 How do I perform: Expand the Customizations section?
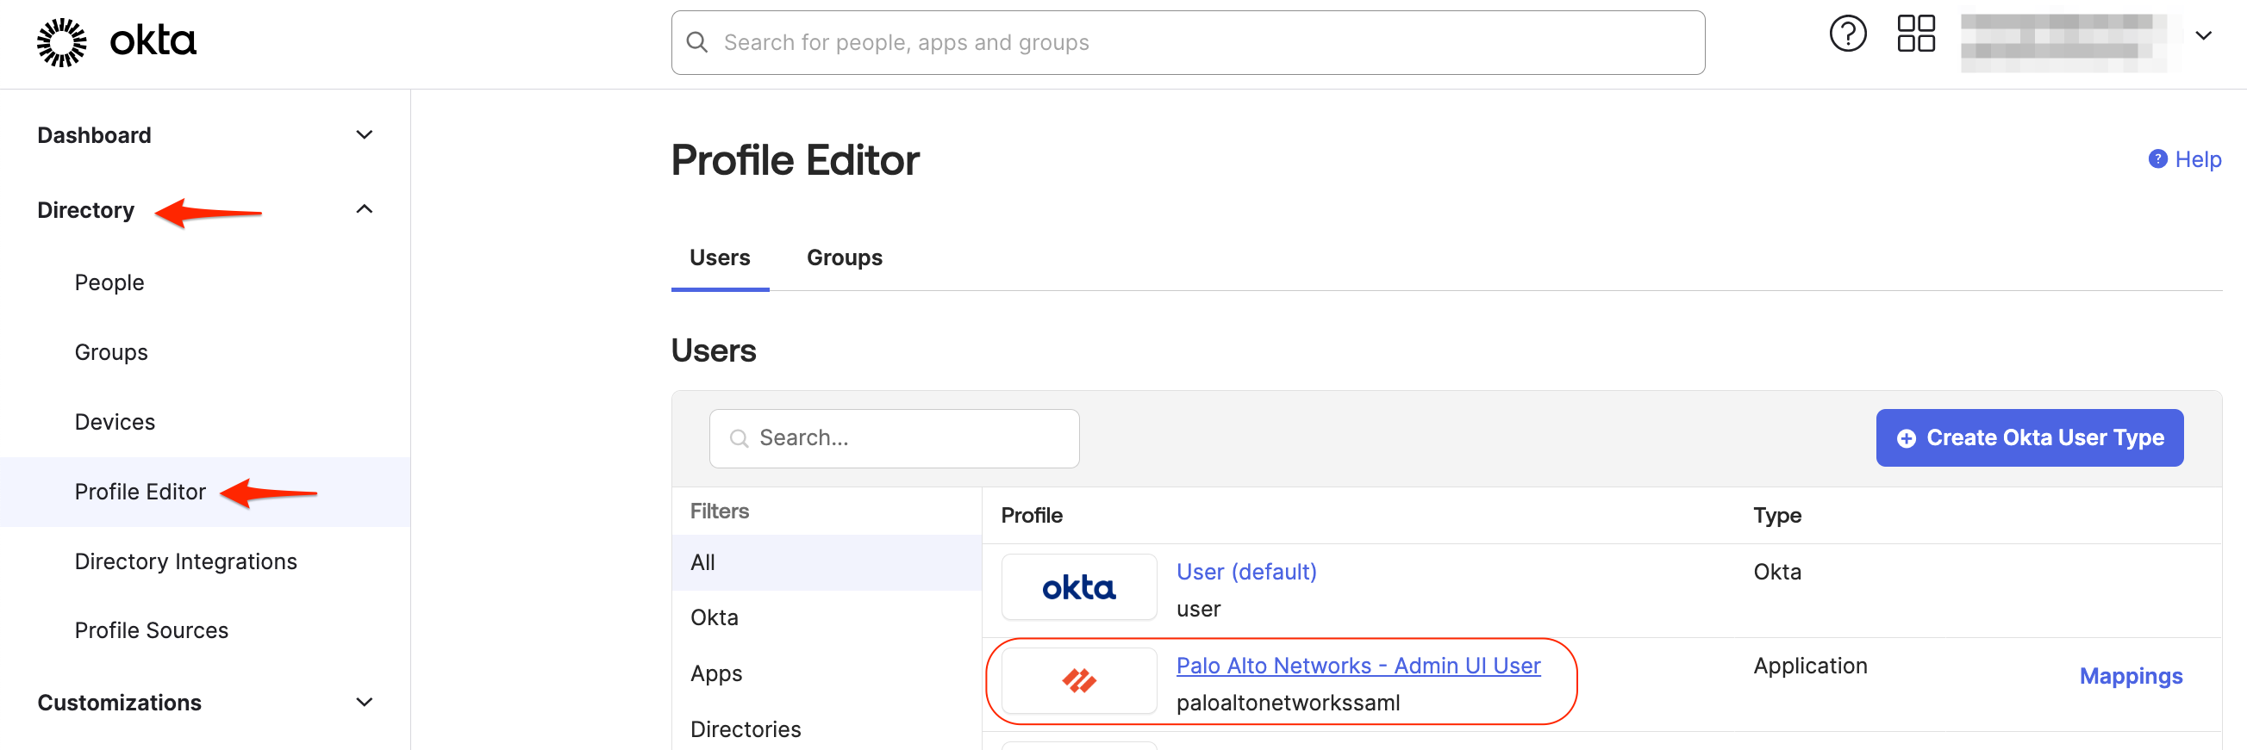[x=365, y=702]
